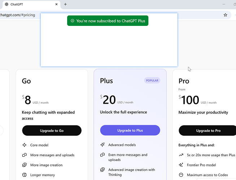The height and width of the screenshot is (180, 236).
Task: Click Upgrade to Pro button
Action: tap(208, 130)
